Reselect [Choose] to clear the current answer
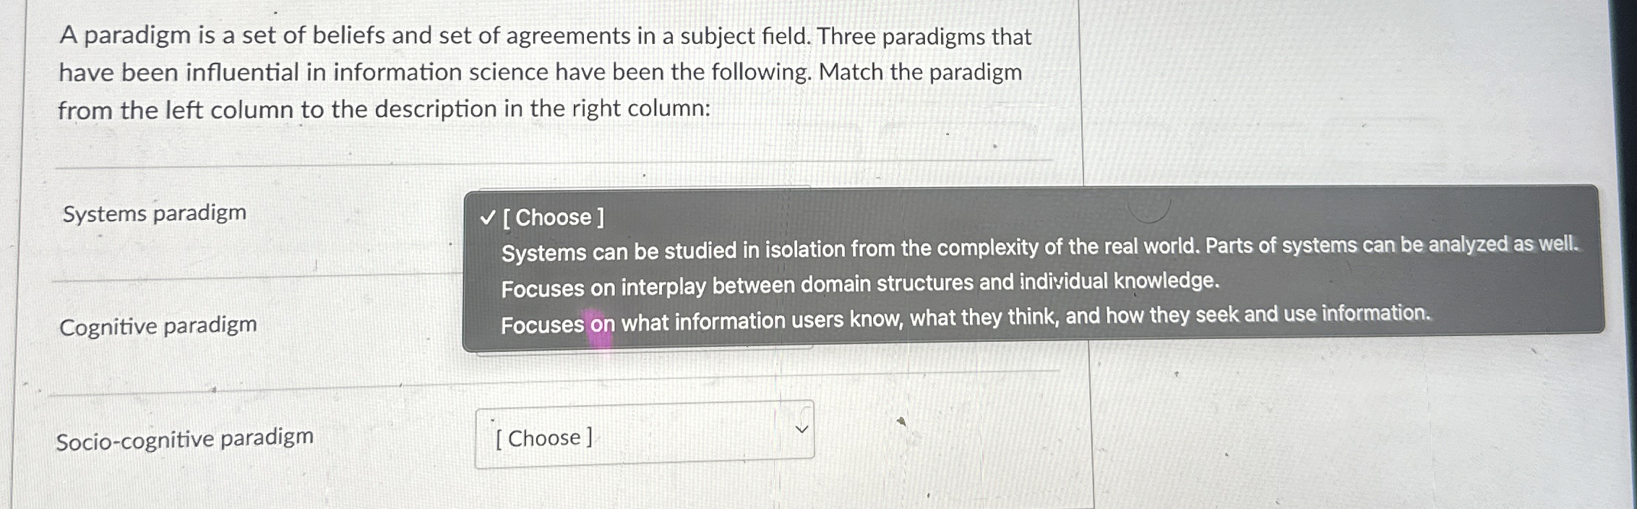The image size is (1637, 509). [x=554, y=218]
